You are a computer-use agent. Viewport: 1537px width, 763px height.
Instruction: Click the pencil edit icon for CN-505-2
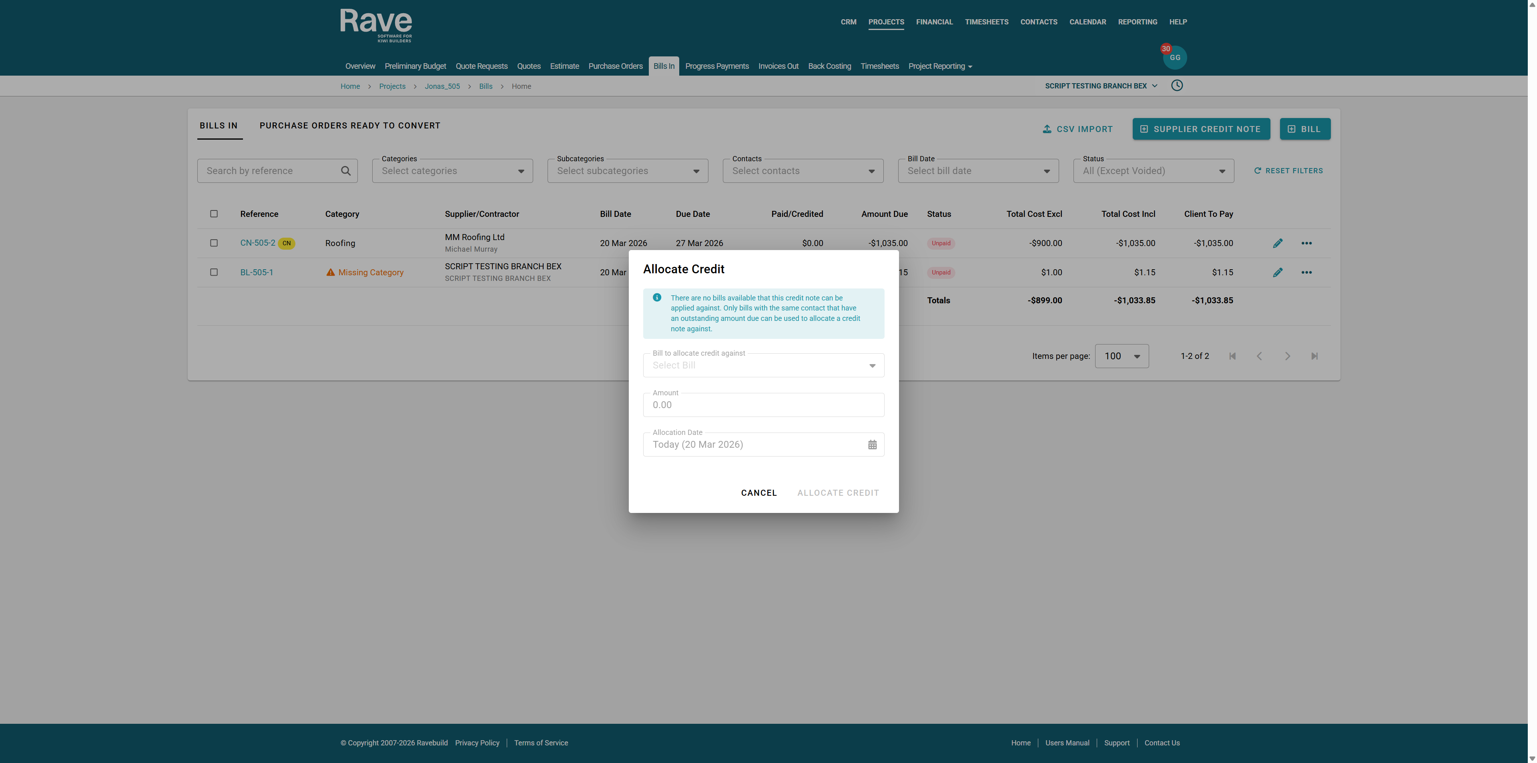(1278, 243)
